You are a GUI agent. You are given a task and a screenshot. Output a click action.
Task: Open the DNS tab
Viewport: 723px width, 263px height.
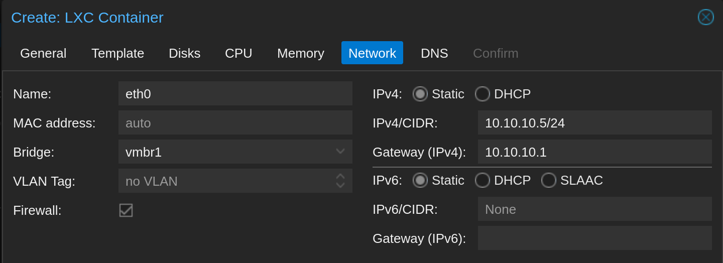[x=434, y=53]
